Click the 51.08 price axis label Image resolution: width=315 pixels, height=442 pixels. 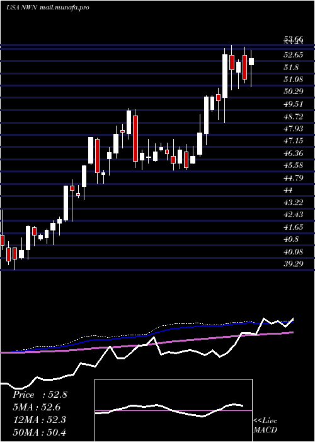click(294, 79)
